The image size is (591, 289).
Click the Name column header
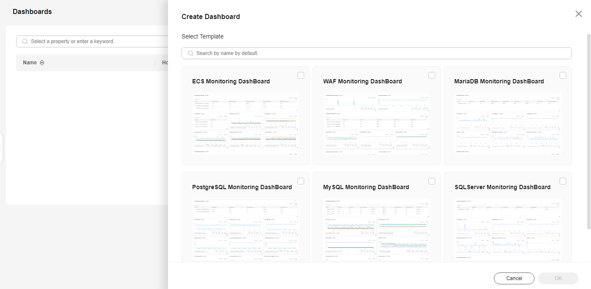click(30, 63)
